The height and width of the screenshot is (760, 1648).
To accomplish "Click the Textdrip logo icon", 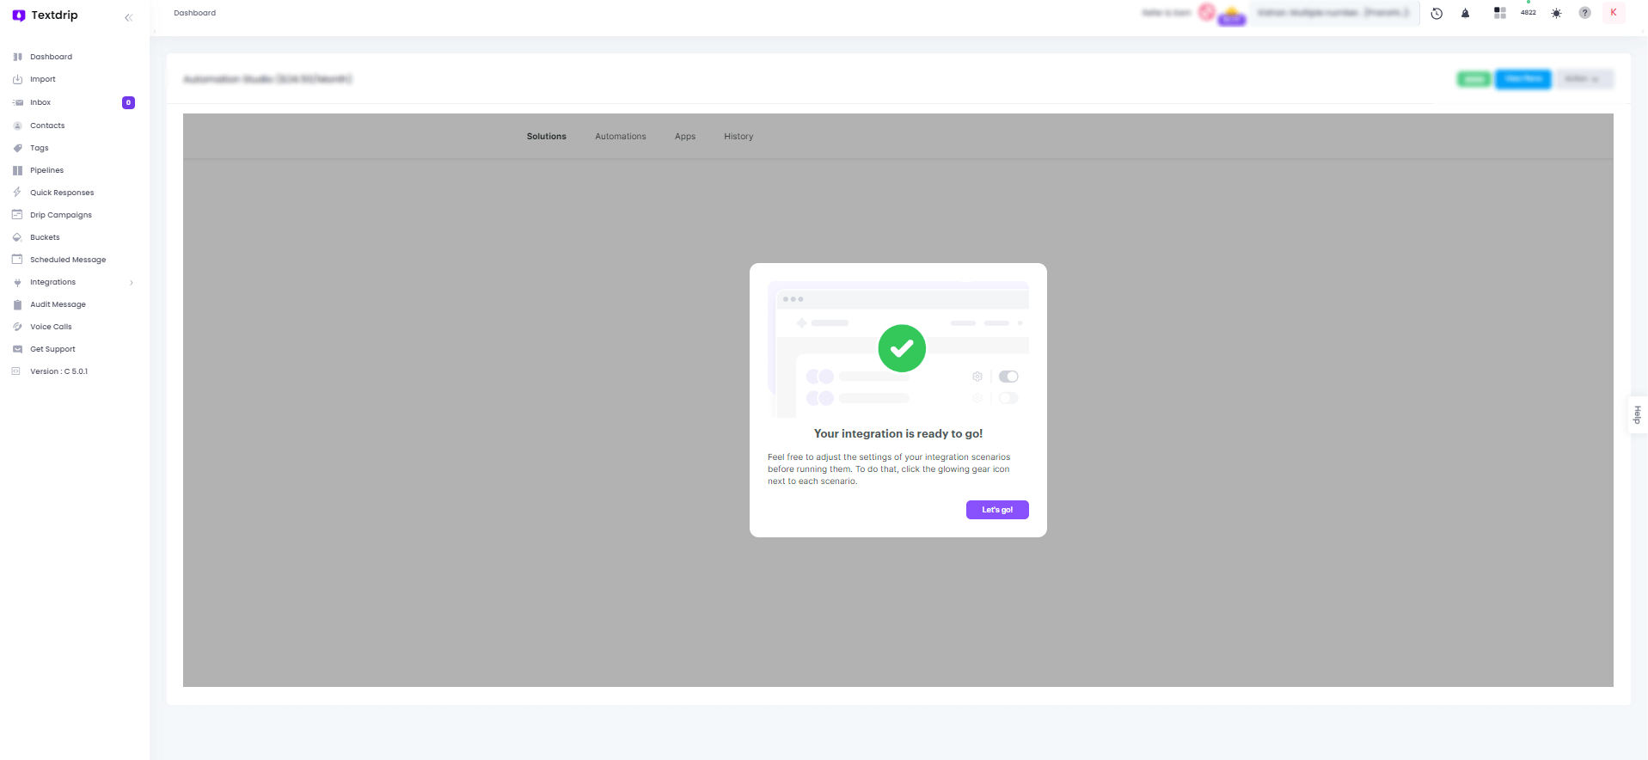I will 18,15.
